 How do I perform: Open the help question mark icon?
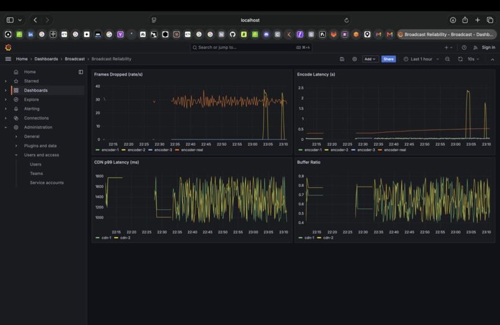point(464,48)
